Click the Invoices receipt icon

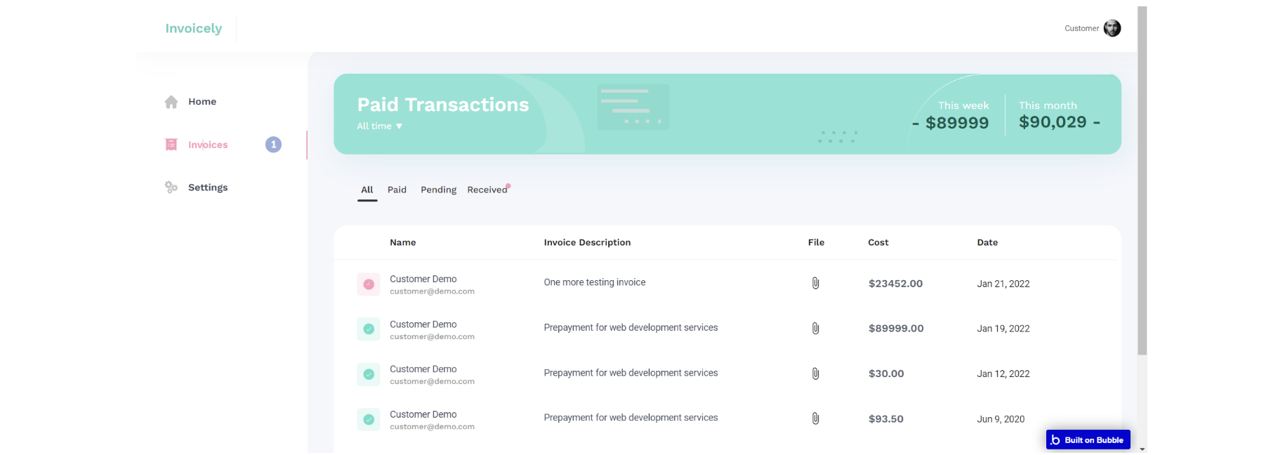click(x=171, y=145)
